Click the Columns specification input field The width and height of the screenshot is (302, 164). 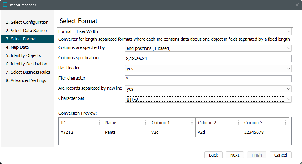pos(208,59)
